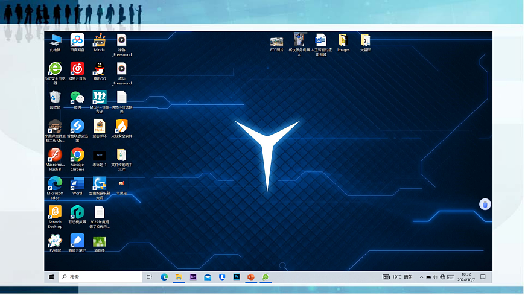Screen dimensions: 525x295
Task: Open the images folder on the desktop
Action: [x=343, y=42]
